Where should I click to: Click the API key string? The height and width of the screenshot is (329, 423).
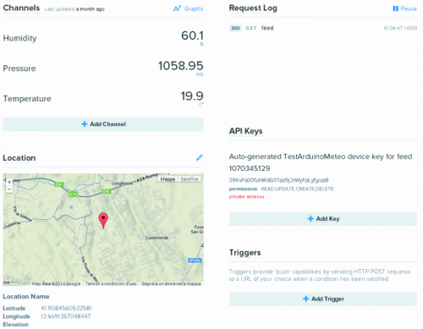point(278,180)
